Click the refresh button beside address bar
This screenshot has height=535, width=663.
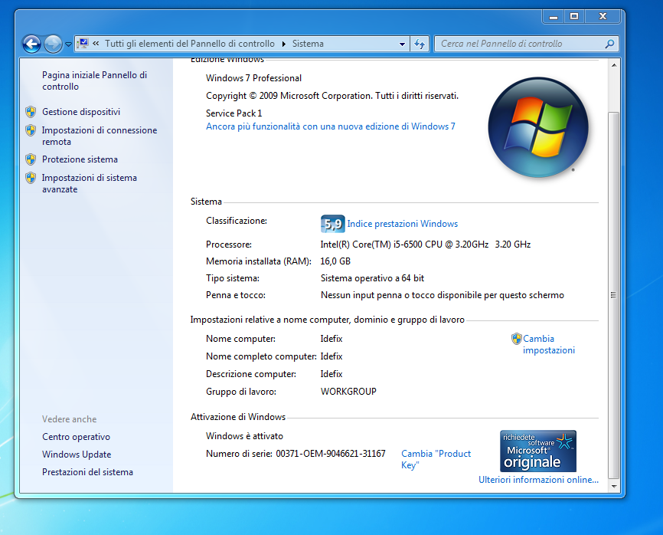(419, 44)
